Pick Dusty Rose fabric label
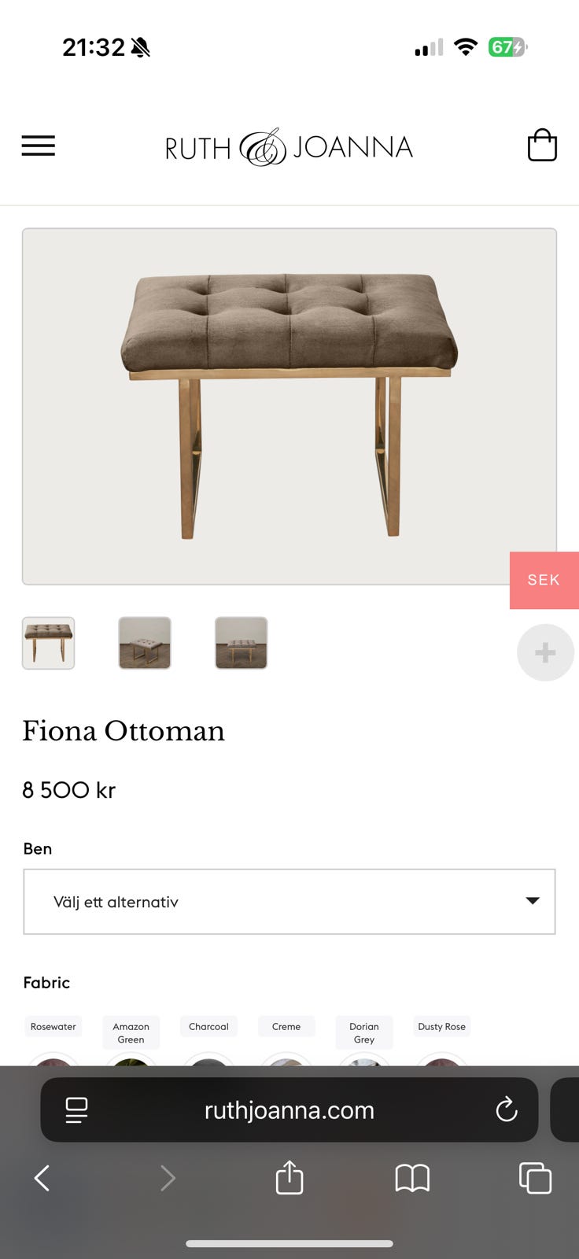 [441, 1027]
